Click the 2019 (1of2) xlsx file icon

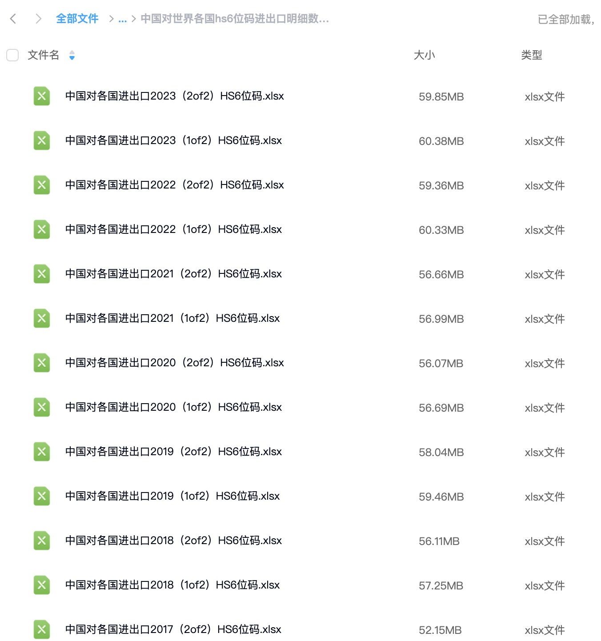(x=42, y=496)
